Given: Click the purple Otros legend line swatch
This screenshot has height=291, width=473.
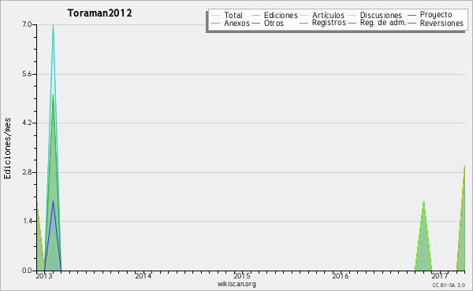Looking at the screenshot, I should click(255, 23).
